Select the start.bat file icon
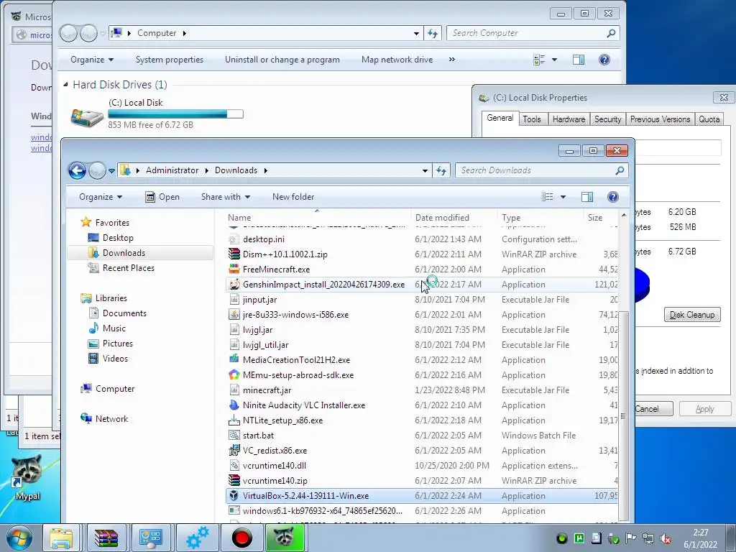 coord(234,435)
